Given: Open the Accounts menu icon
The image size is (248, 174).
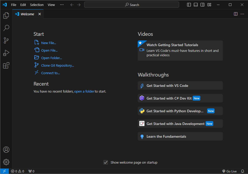Looking at the screenshot, I should coord(6,150).
